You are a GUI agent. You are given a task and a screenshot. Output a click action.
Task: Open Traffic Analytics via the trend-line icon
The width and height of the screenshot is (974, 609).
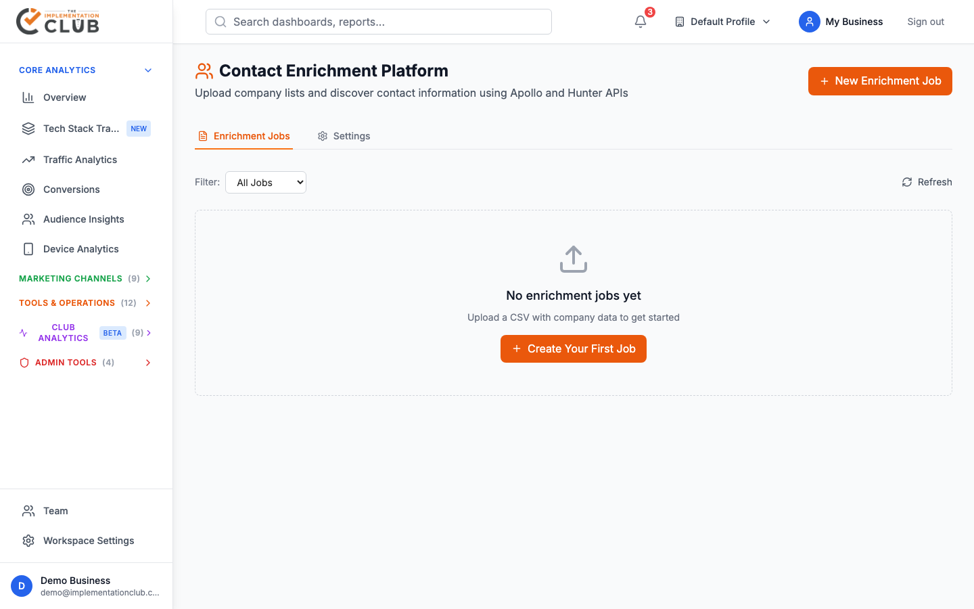coord(28,159)
